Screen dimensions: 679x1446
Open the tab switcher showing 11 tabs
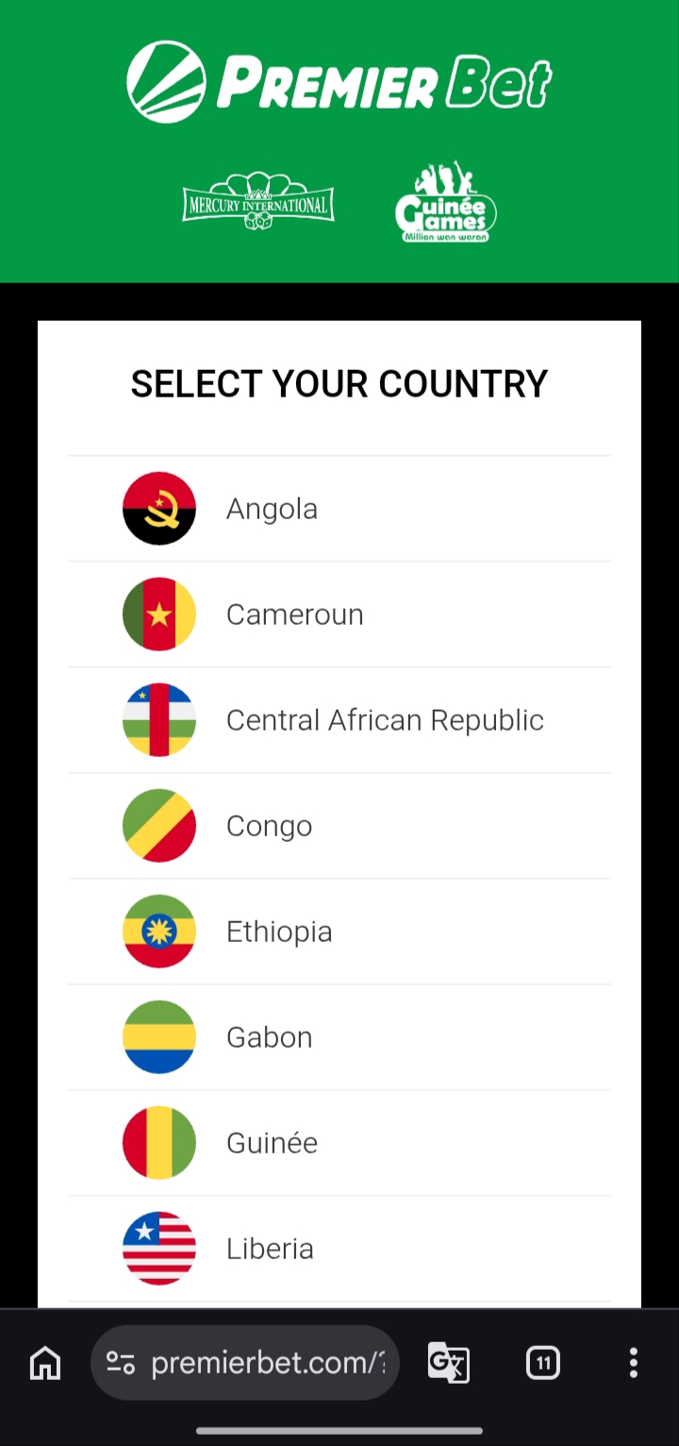point(543,1363)
